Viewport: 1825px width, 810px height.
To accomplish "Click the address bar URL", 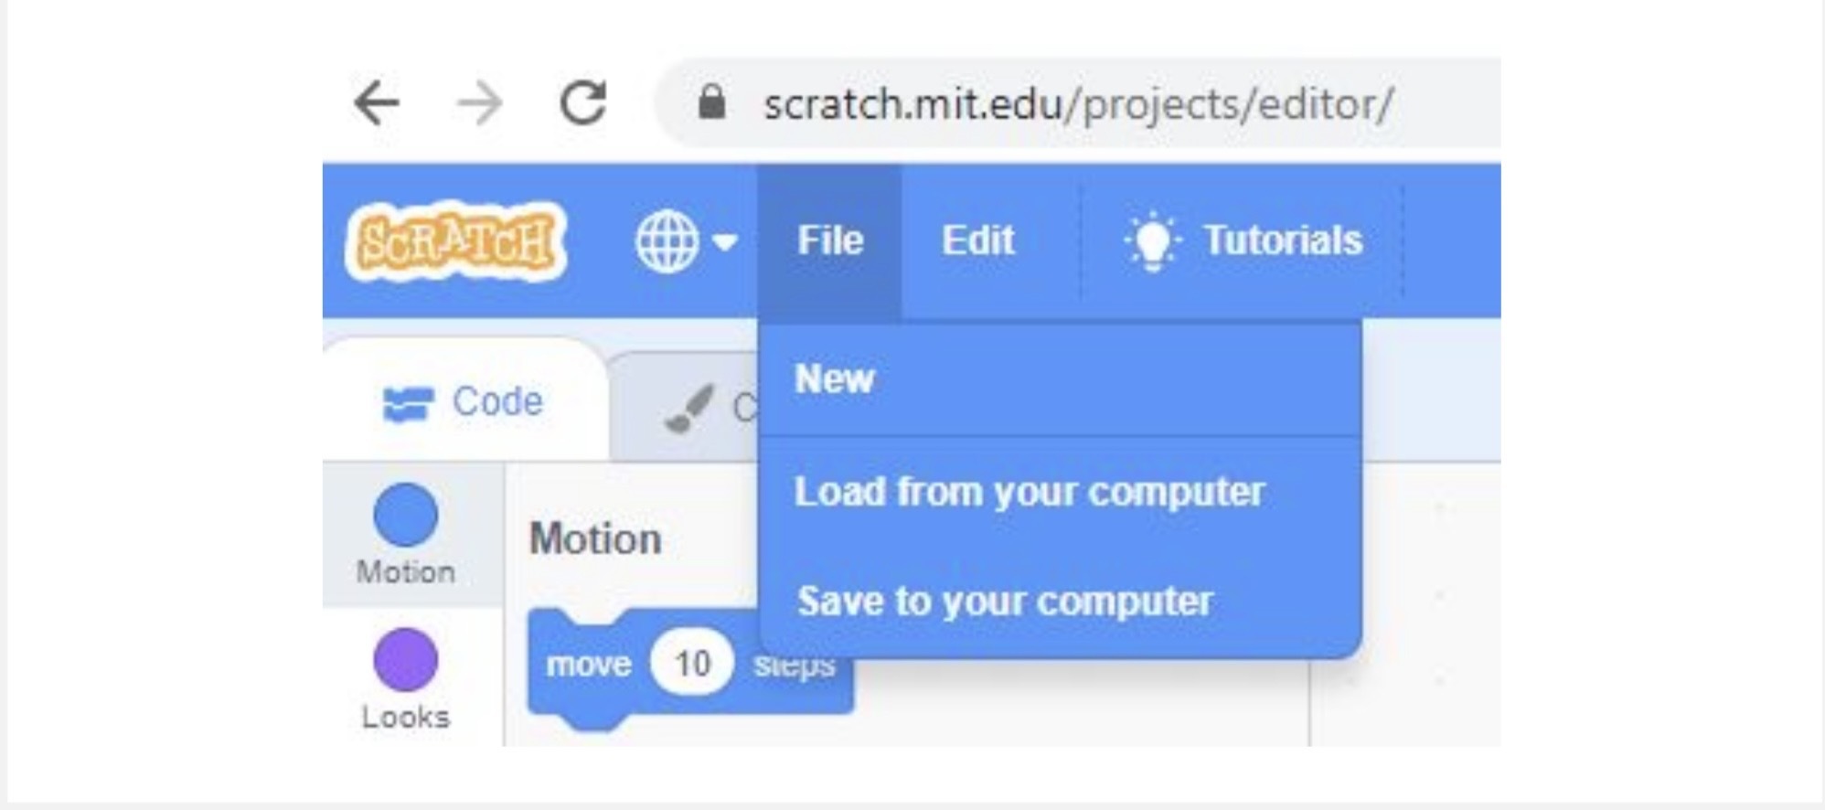I will tap(1077, 104).
